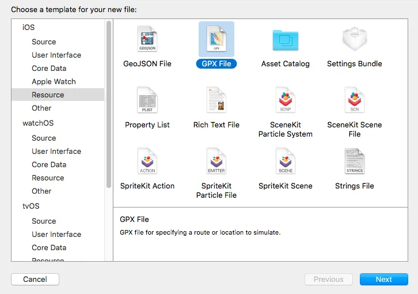
Task: Click the Next button
Action: (x=383, y=279)
